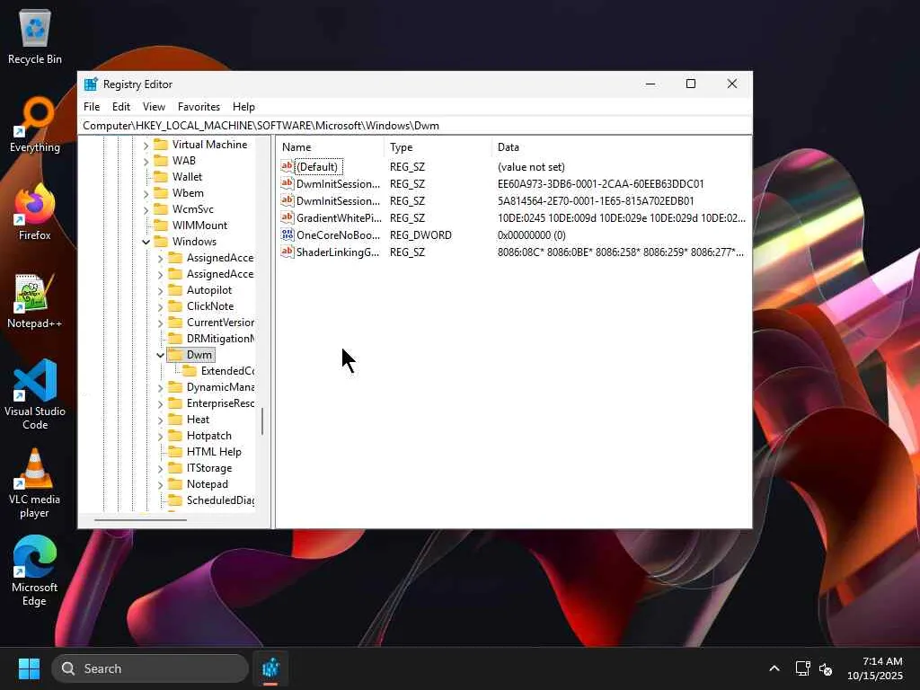Screen dimensions: 920x690
Task: Sort values by Type column header
Action: point(438,147)
